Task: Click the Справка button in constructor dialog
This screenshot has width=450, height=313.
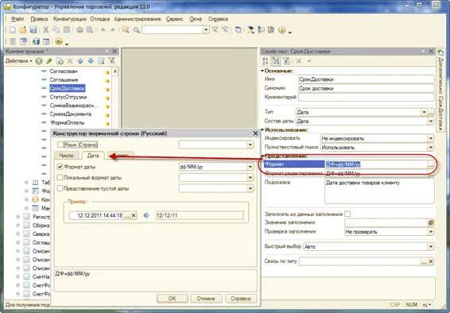Action: [x=240, y=299]
